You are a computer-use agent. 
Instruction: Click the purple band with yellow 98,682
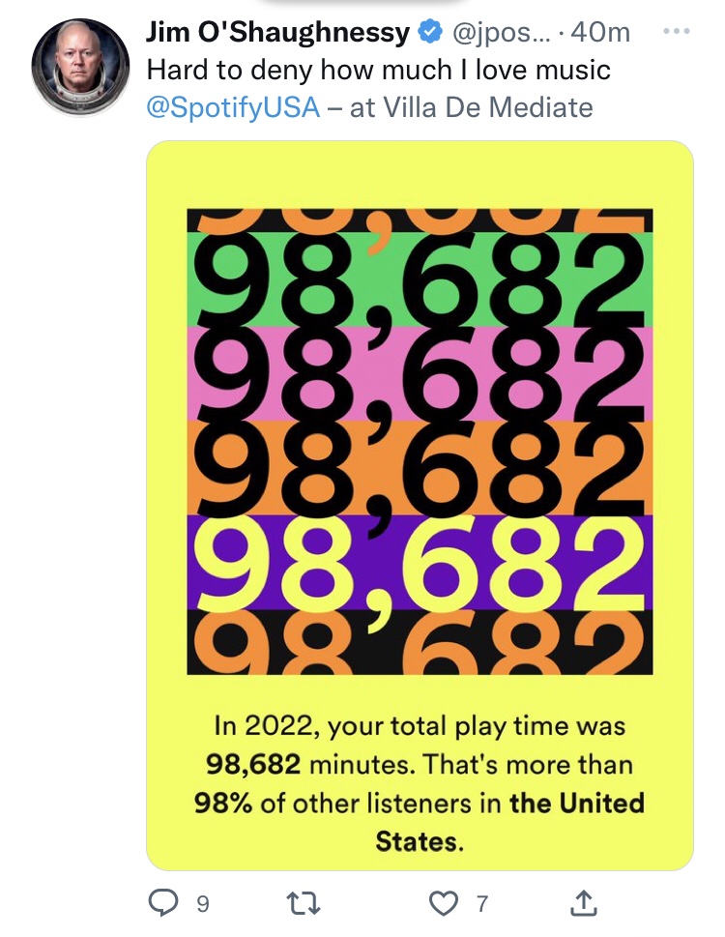420,562
